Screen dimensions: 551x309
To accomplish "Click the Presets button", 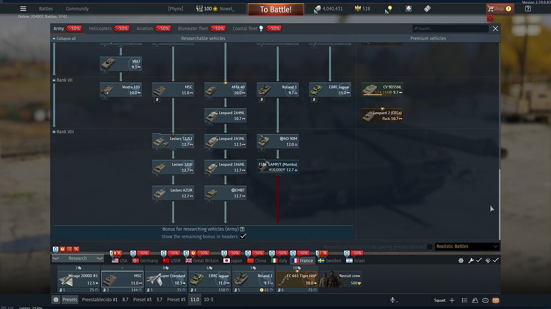I will click(69, 300).
